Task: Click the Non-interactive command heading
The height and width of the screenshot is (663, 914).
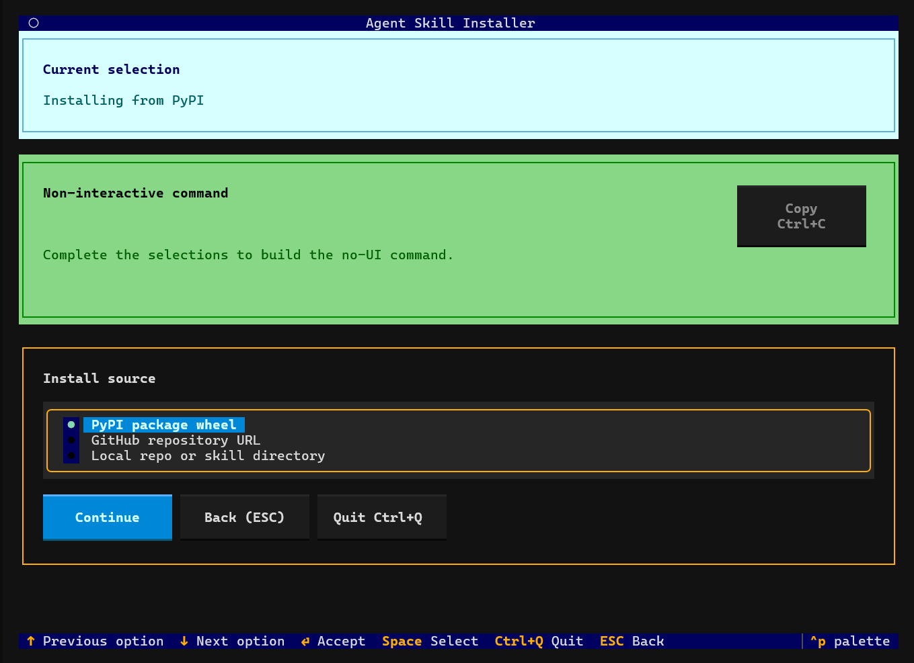Action: click(x=135, y=193)
